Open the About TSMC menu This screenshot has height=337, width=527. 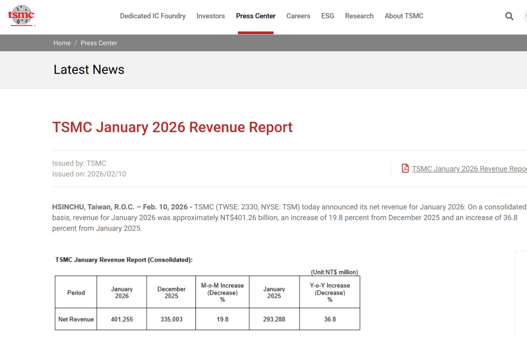[x=404, y=16]
